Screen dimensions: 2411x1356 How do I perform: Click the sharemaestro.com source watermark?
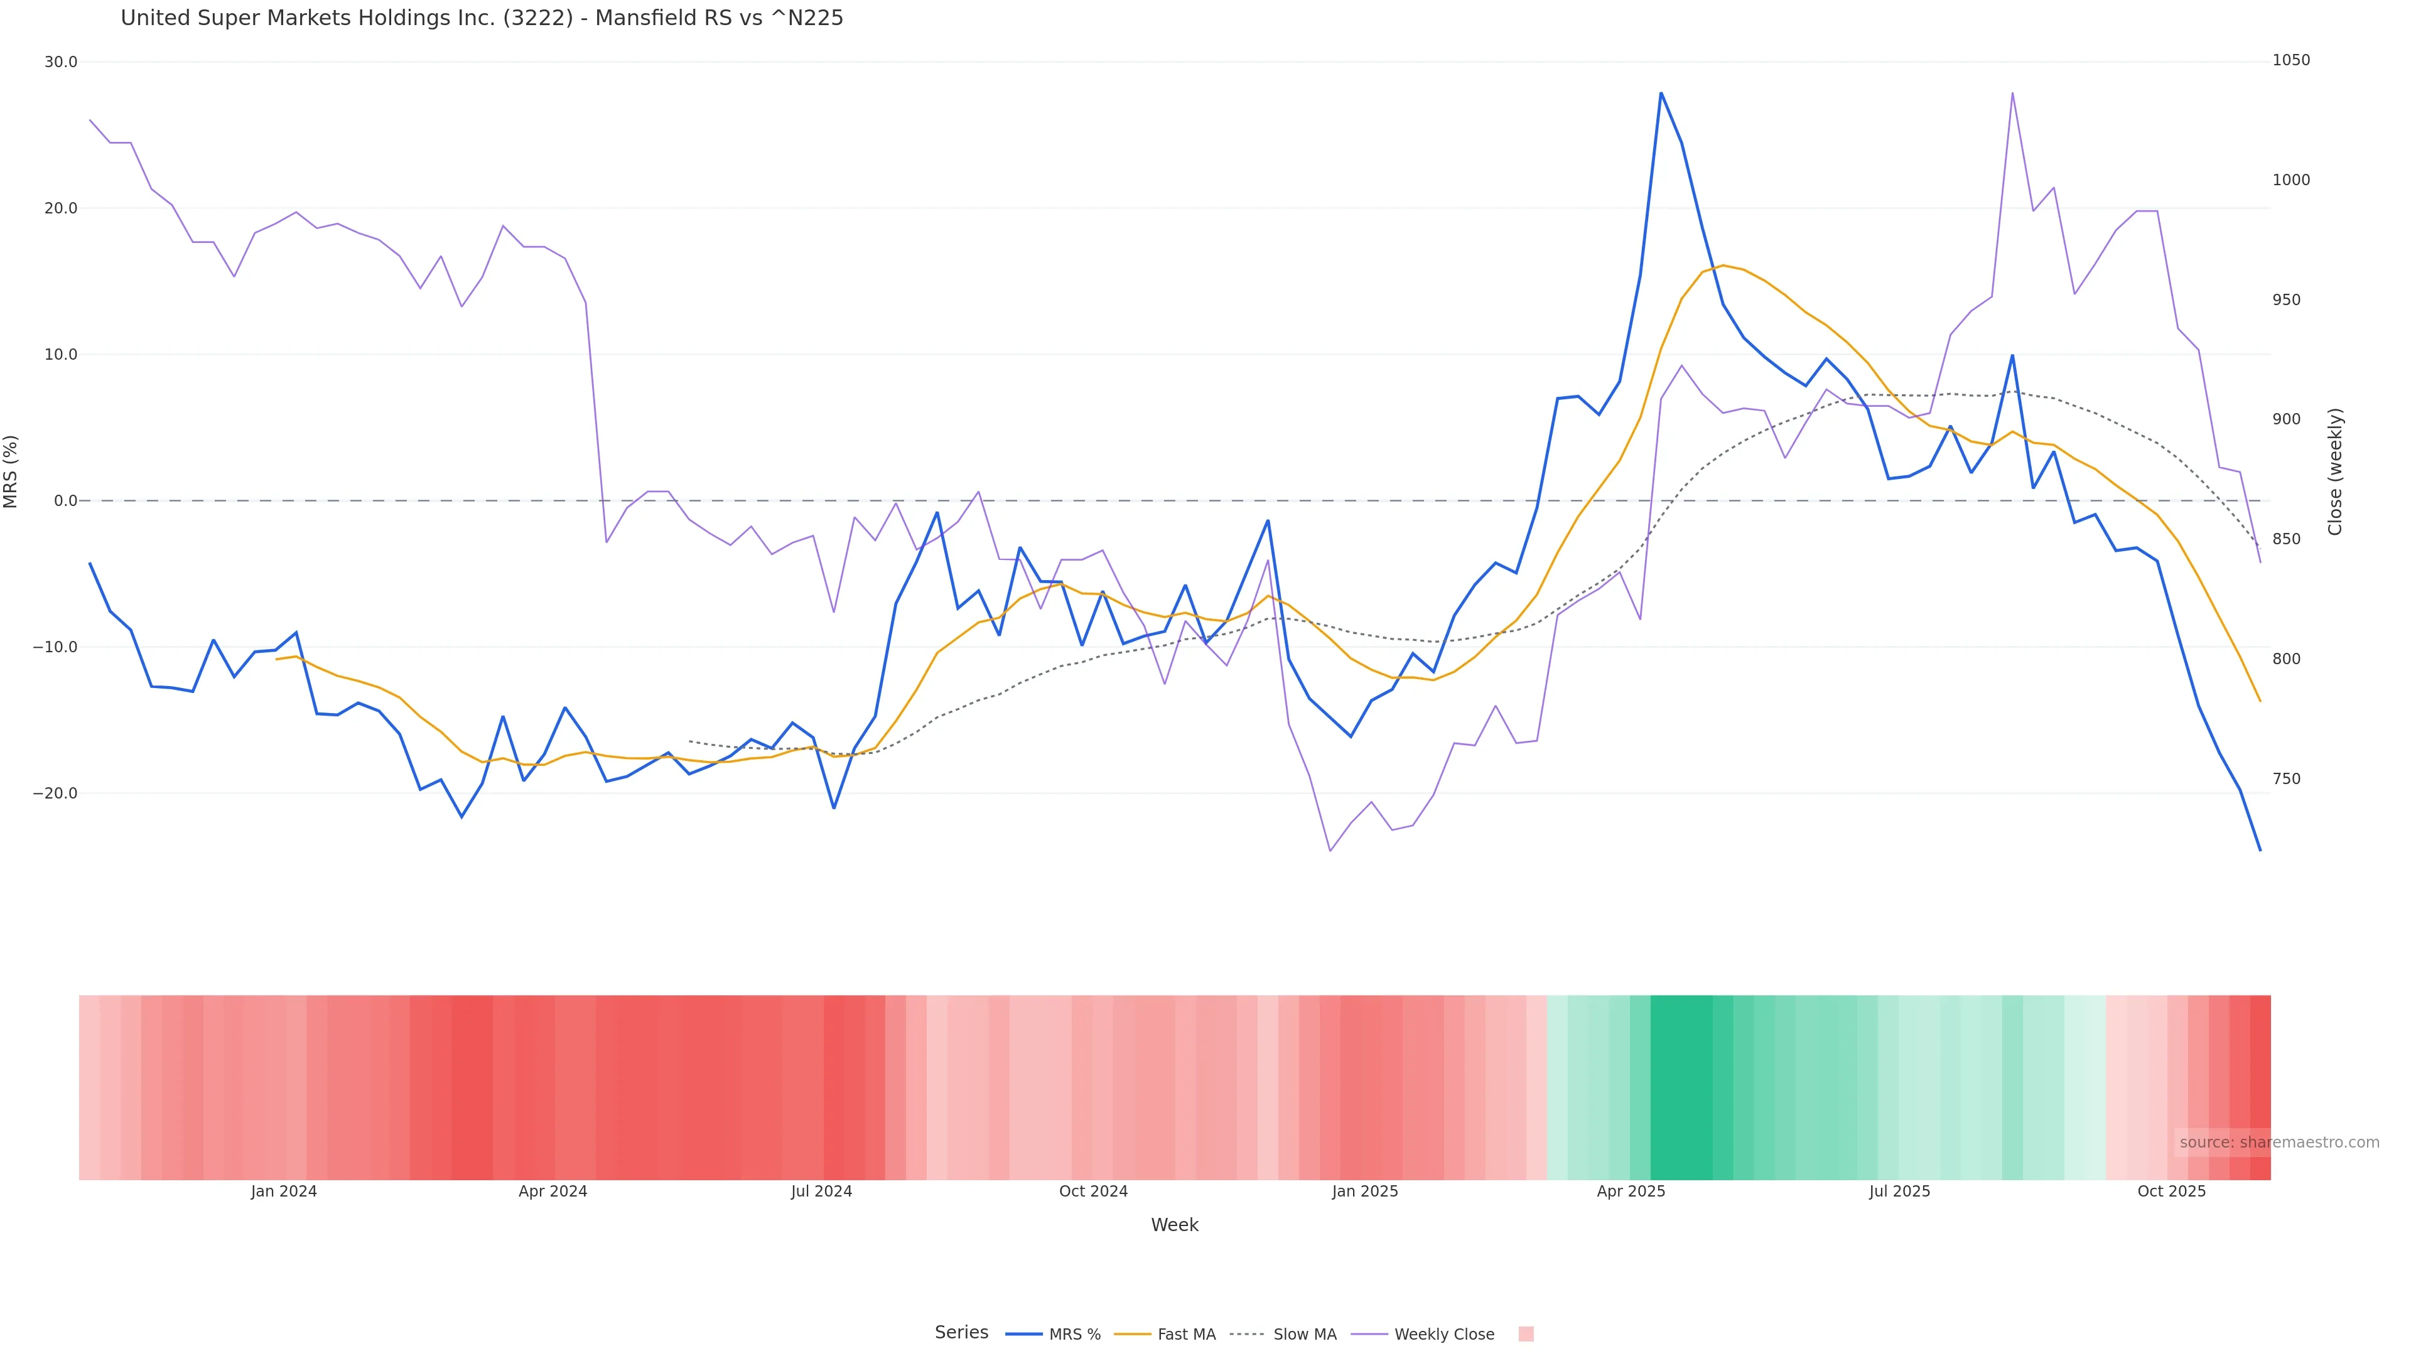point(2278,1143)
